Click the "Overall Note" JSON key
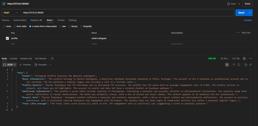 pyautogui.click(x=30, y=97)
